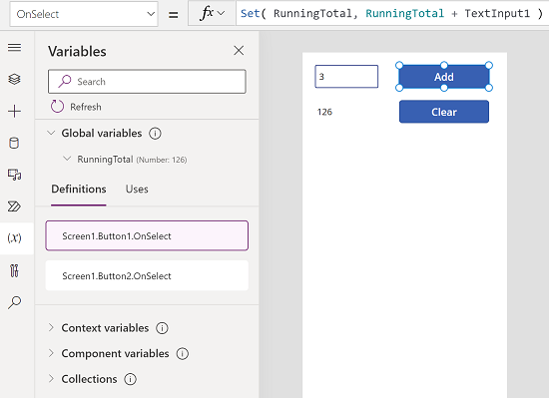
Task: Select Screen1.Button1.OnSelect definition
Action: coord(147,235)
